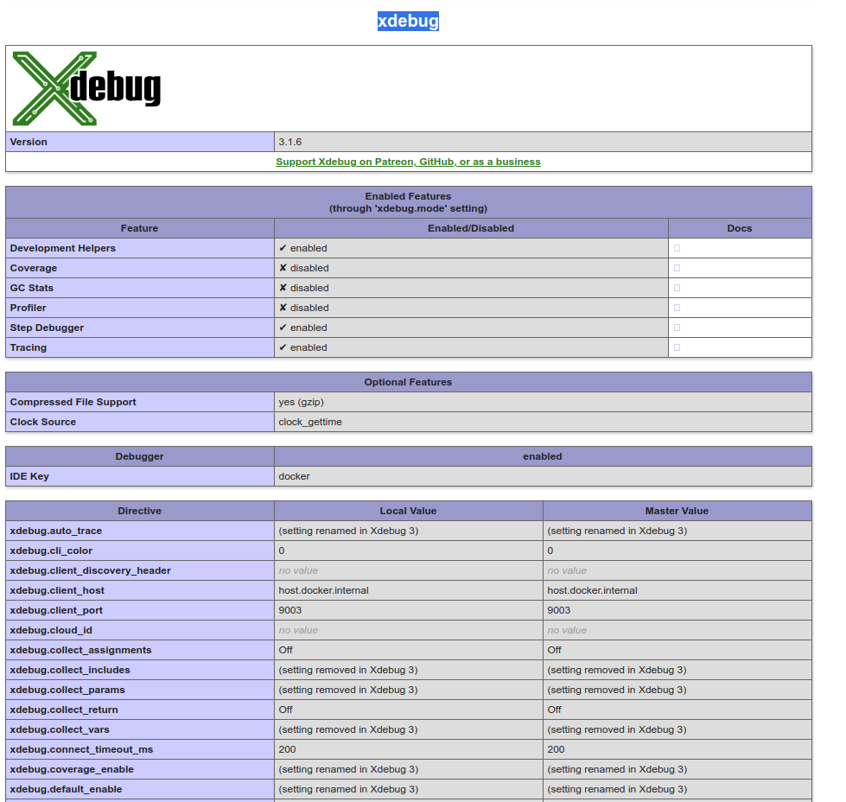This screenshot has width=846, height=802.
Task: Select xdebug.collect_params directive
Action: (67, 690)
